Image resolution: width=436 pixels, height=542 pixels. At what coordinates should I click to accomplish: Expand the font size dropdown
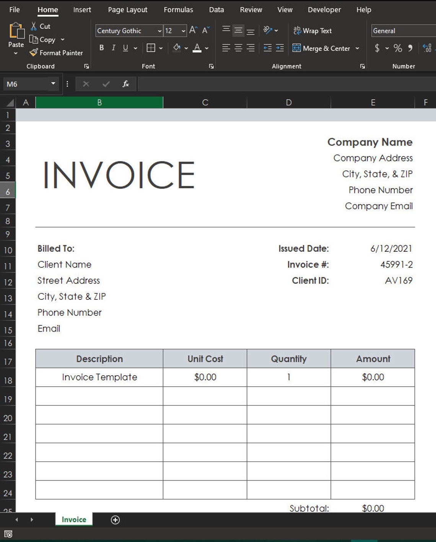(x=183, y=31)
